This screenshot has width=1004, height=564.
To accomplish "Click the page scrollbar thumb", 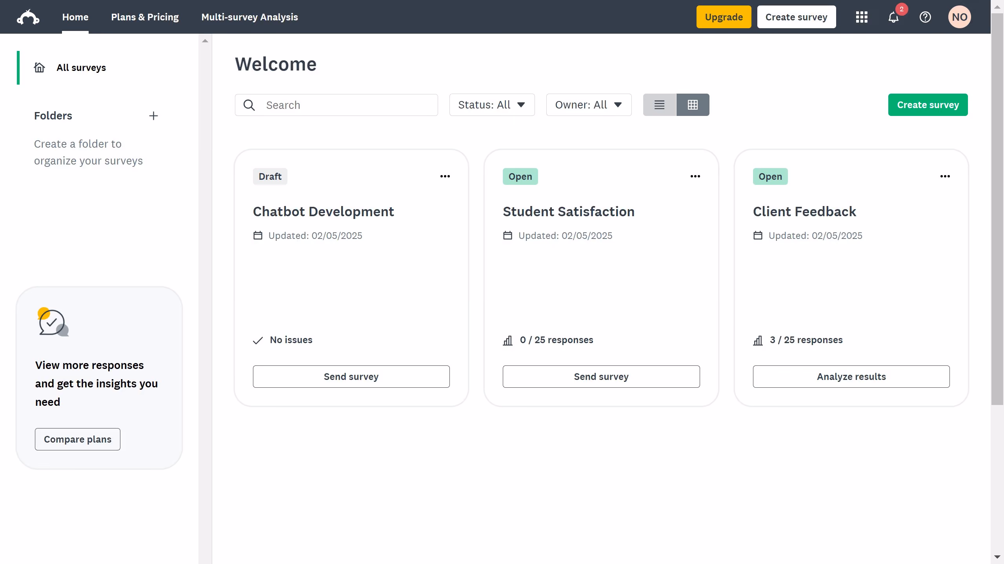I will [x=997, y=210].
